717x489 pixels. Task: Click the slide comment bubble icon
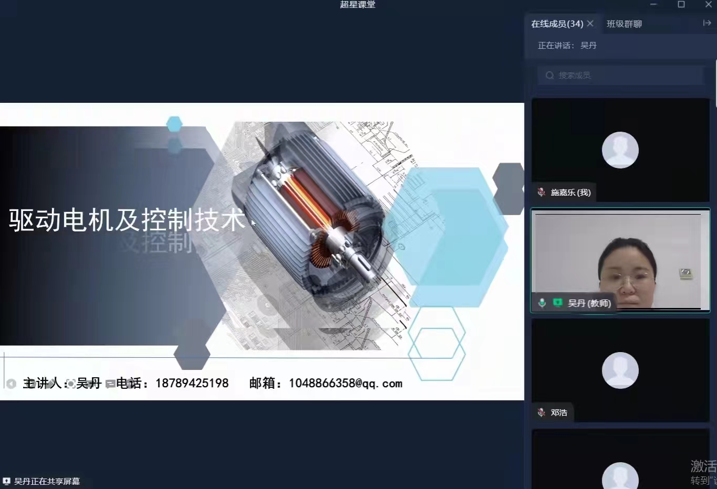tap(110, 384)
